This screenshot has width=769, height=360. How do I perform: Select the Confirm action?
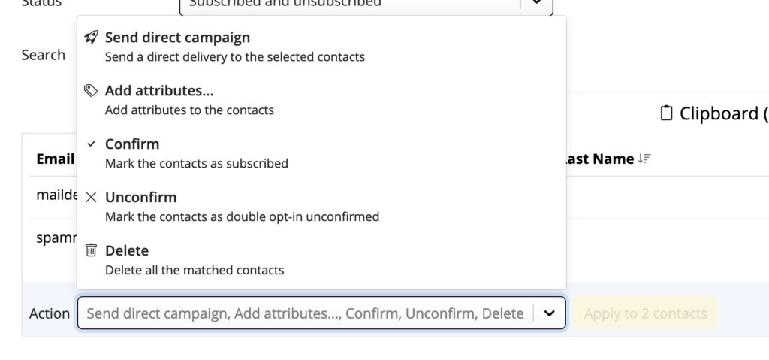click(x=321, y=153)
